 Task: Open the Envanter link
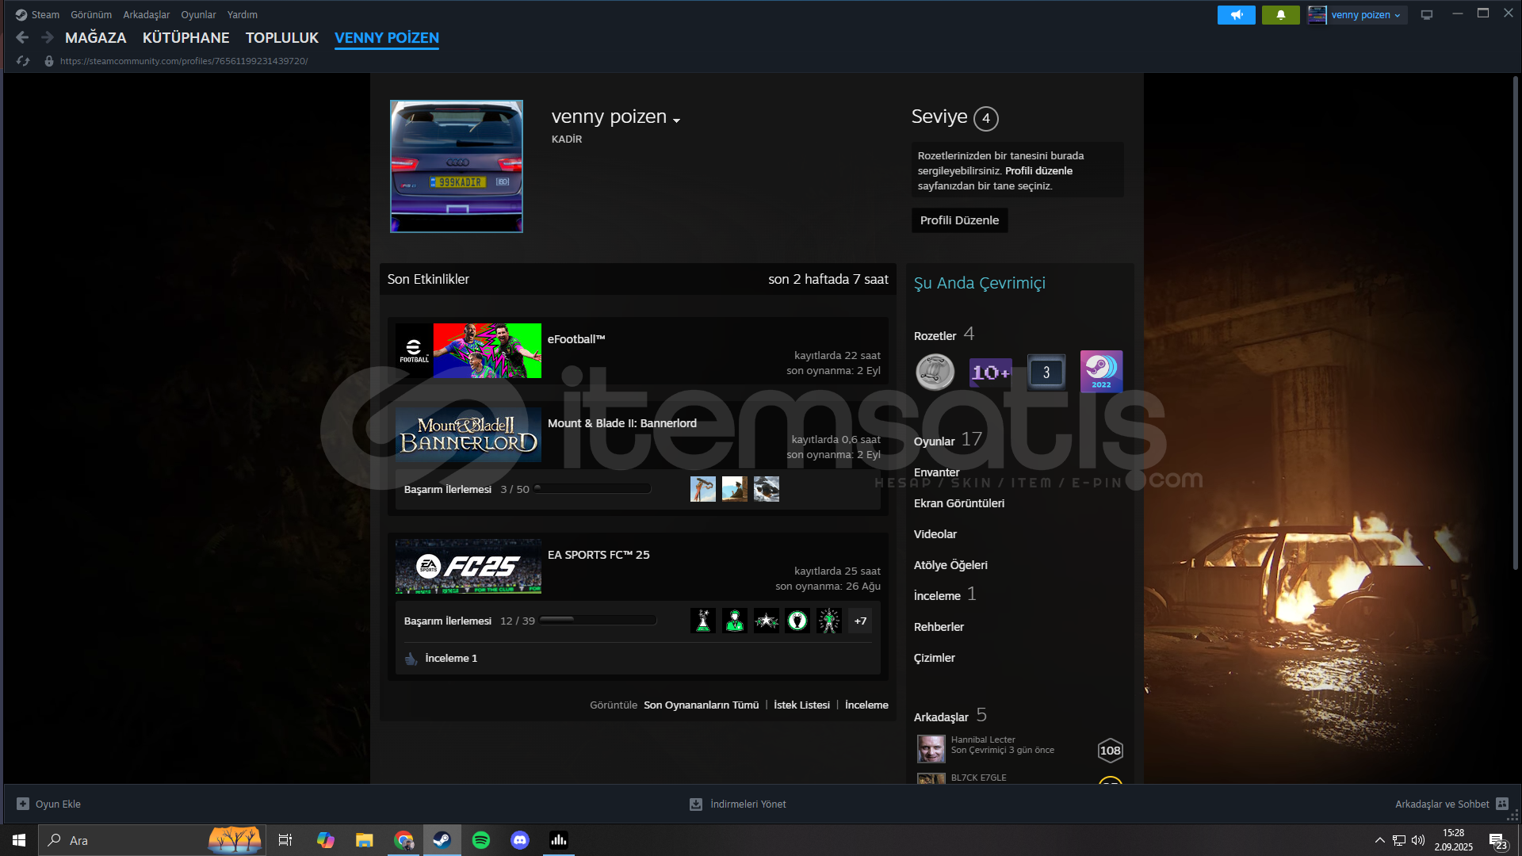(936, 472)
